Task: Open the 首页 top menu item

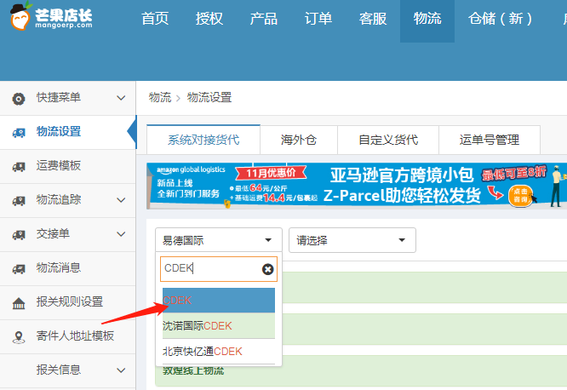Action: click(155, 19)
